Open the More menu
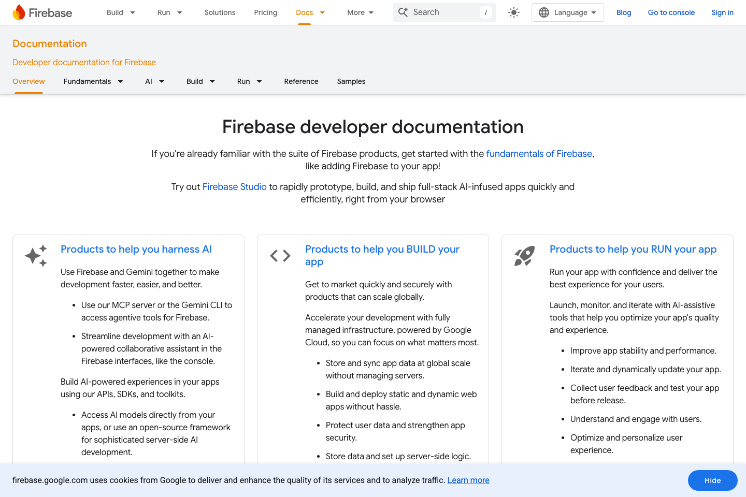746x497 pixels. pos(360,12)
